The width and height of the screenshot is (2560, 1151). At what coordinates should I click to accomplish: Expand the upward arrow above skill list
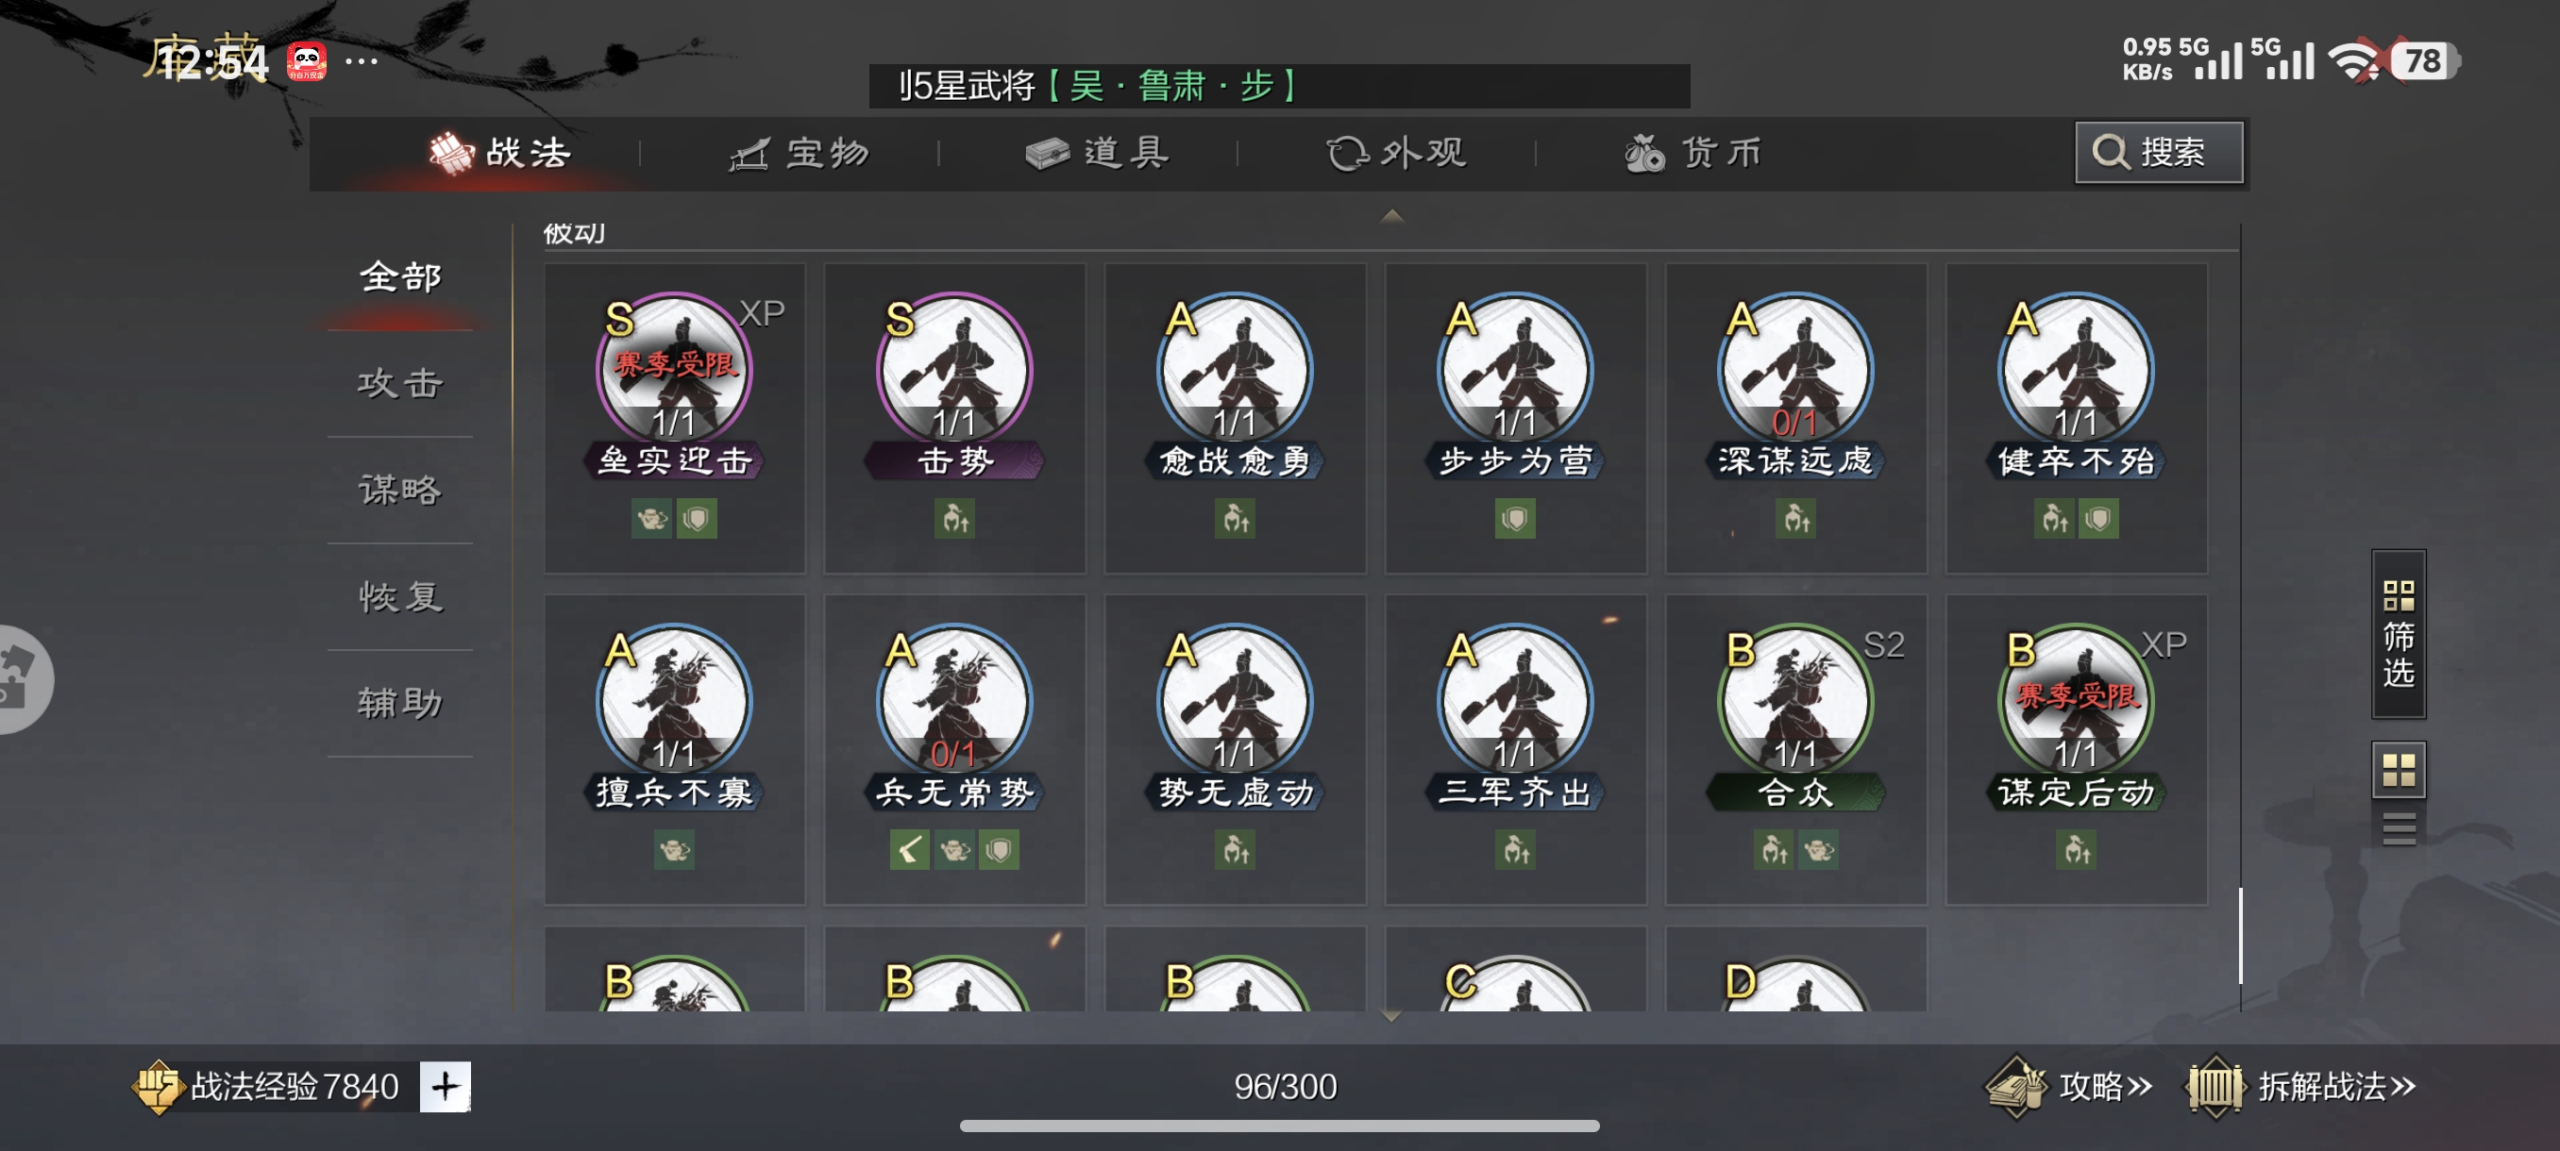(x=1391, y=215)
